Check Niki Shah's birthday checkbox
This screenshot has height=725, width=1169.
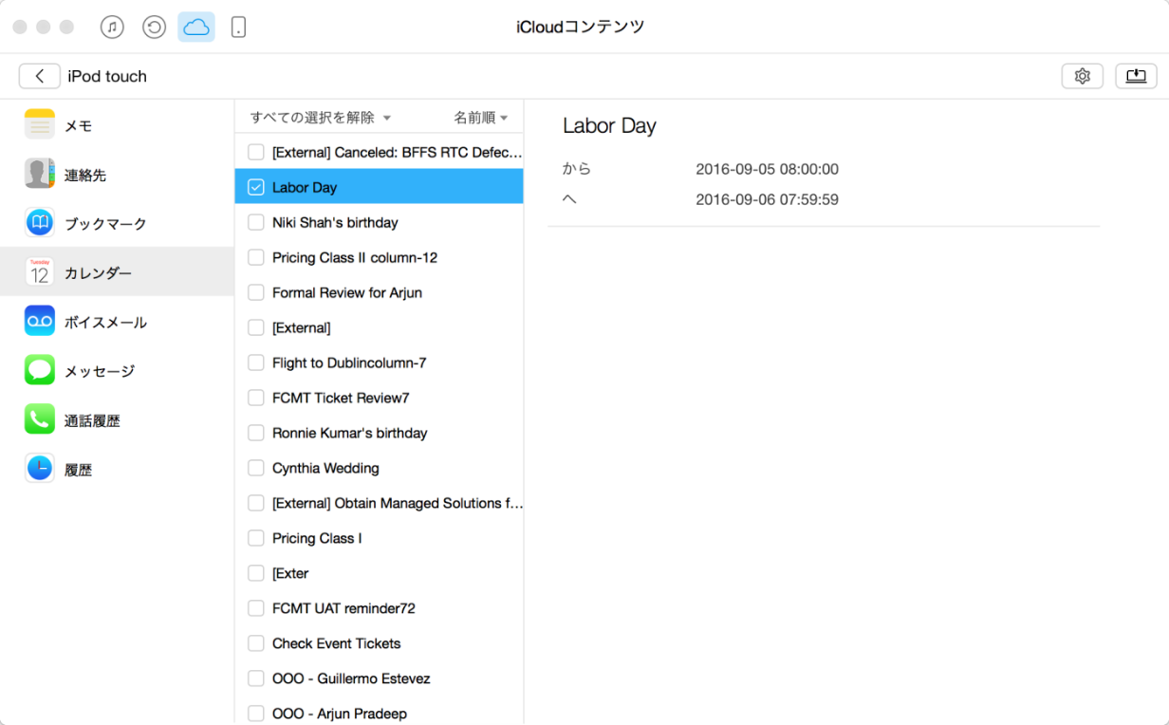256,222
